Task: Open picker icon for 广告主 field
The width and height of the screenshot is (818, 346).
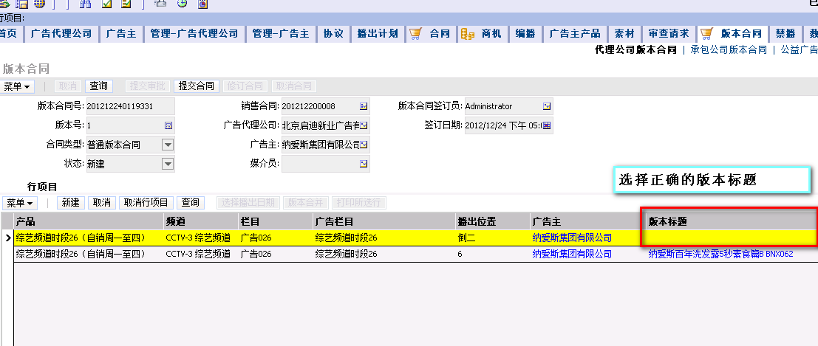Action: click(x=364, y=145)
